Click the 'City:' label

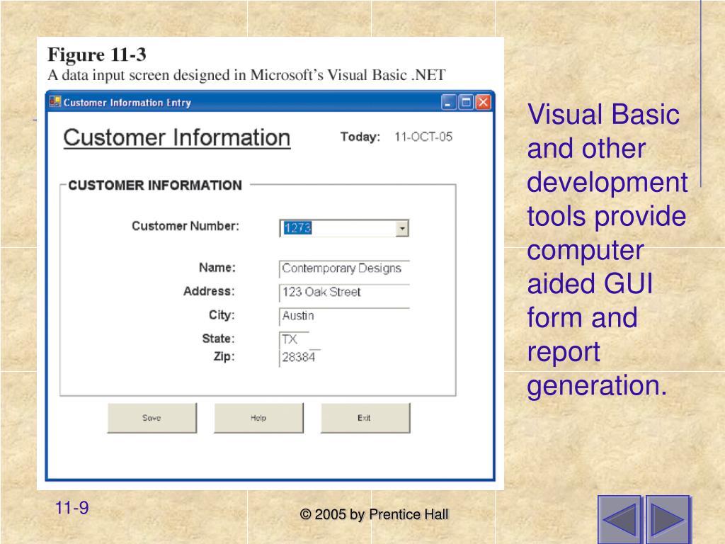click(x=222, y=315)
